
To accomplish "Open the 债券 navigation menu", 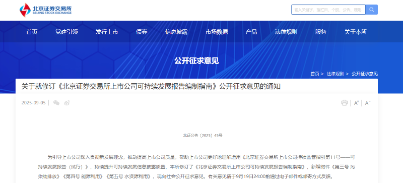I will [x=142, y=32].
